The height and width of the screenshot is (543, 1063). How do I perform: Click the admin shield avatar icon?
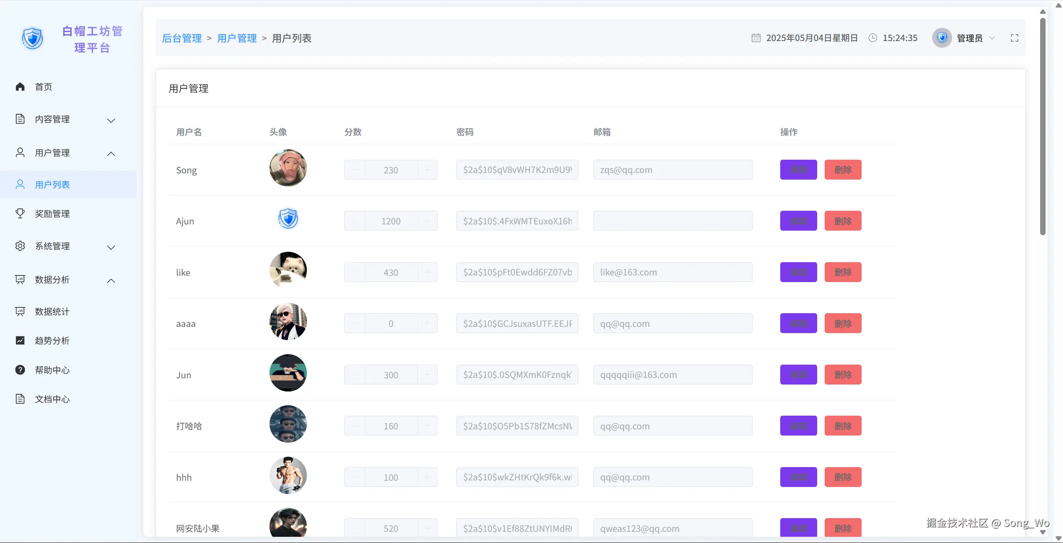click(942, 37)
